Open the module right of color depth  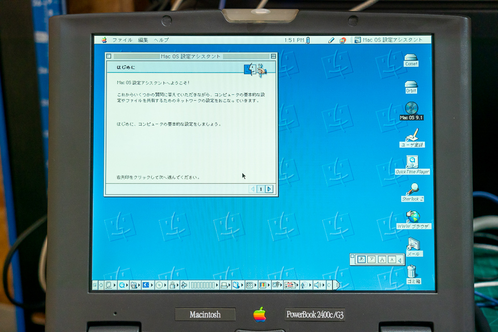(x=277, y=285)
